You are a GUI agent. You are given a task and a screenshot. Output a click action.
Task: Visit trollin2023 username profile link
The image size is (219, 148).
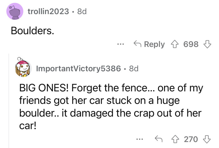pyautogui.click(x=48, y=12)
